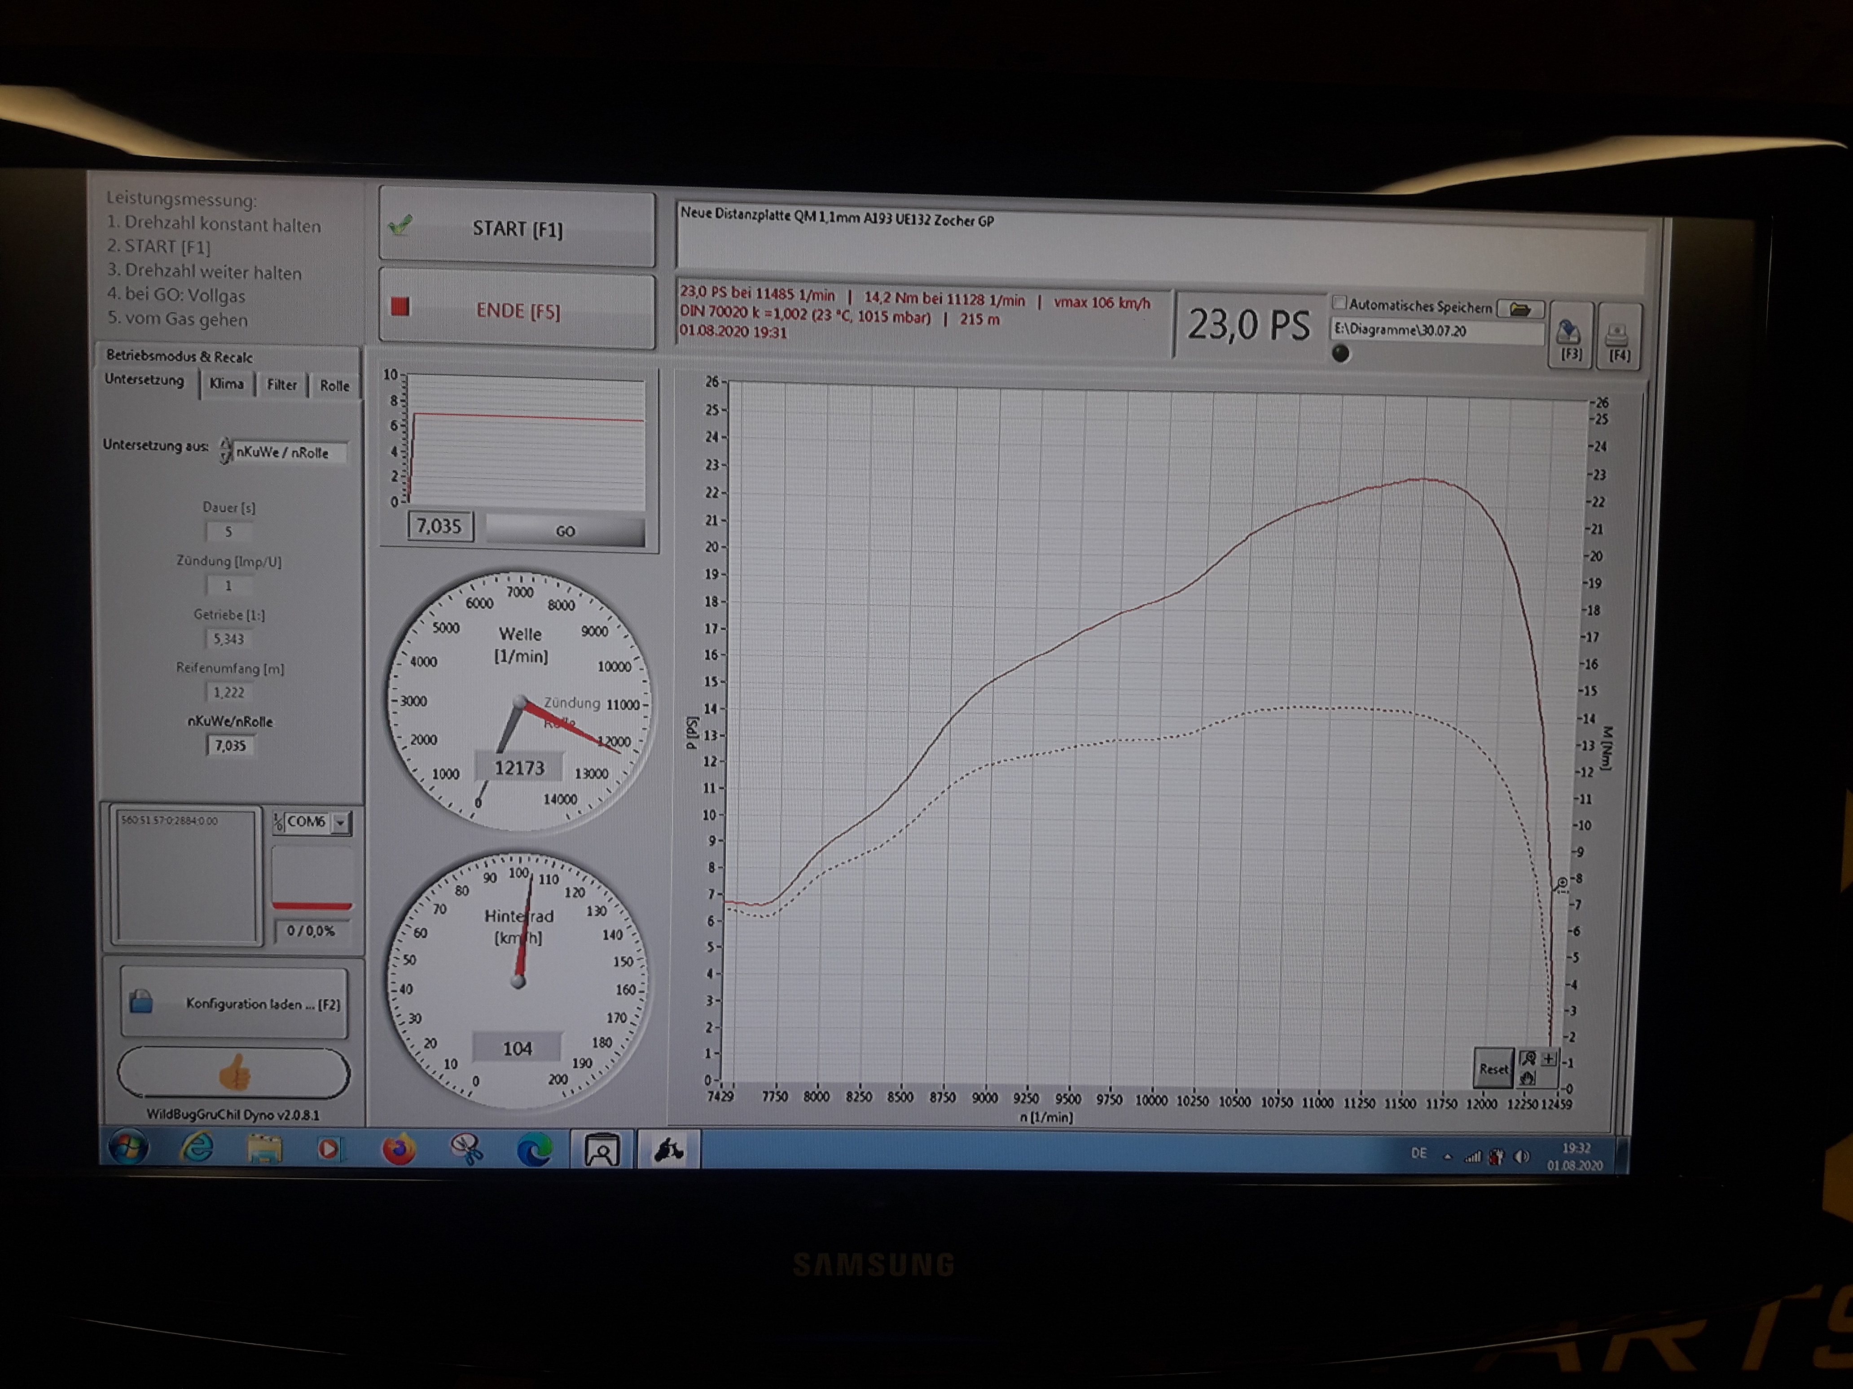Open the COM6 port dropdown
This screenshot has width=1853, height=1389.
click(x=340, y=823)
